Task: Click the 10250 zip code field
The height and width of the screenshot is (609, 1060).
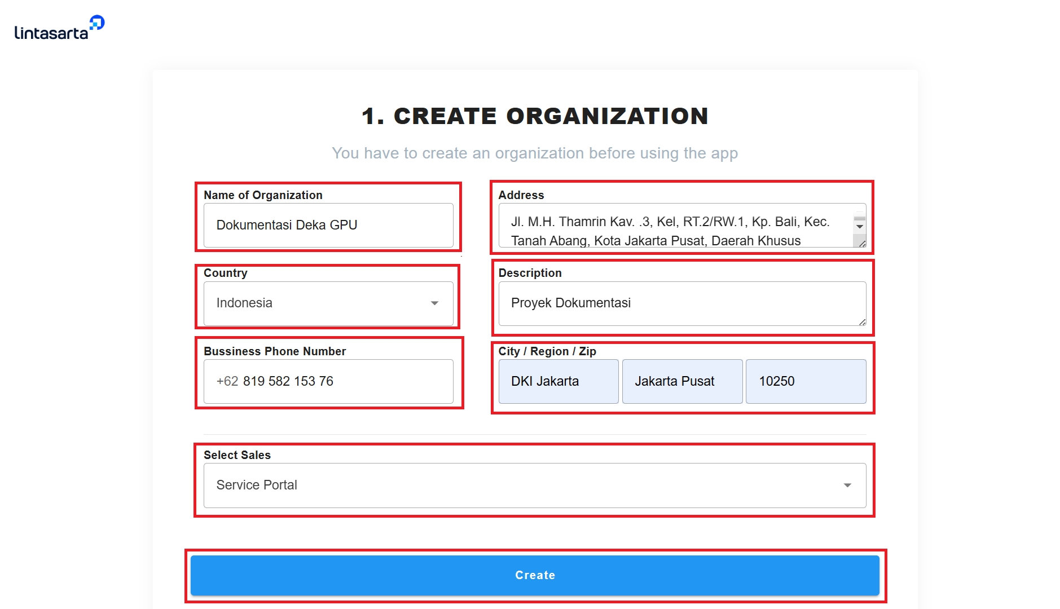Action: (805, 382)
